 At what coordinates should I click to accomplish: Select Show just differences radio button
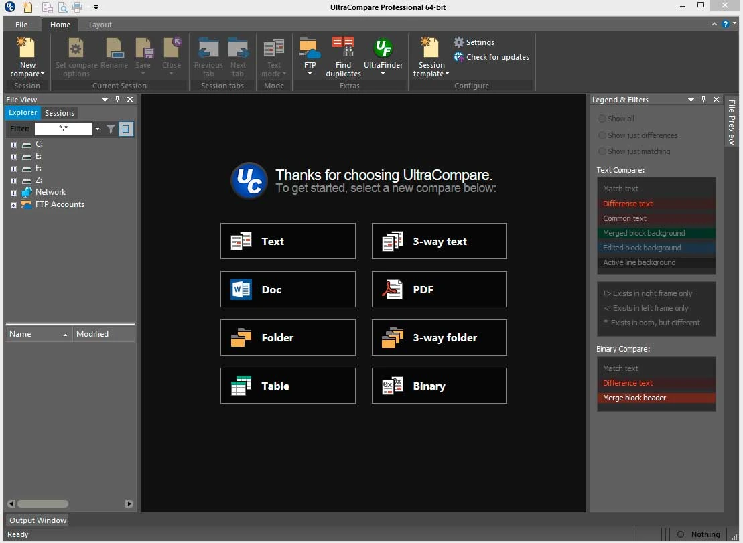pos(602,135)
